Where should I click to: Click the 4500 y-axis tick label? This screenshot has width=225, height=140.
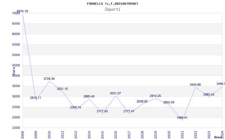point(16,66)
